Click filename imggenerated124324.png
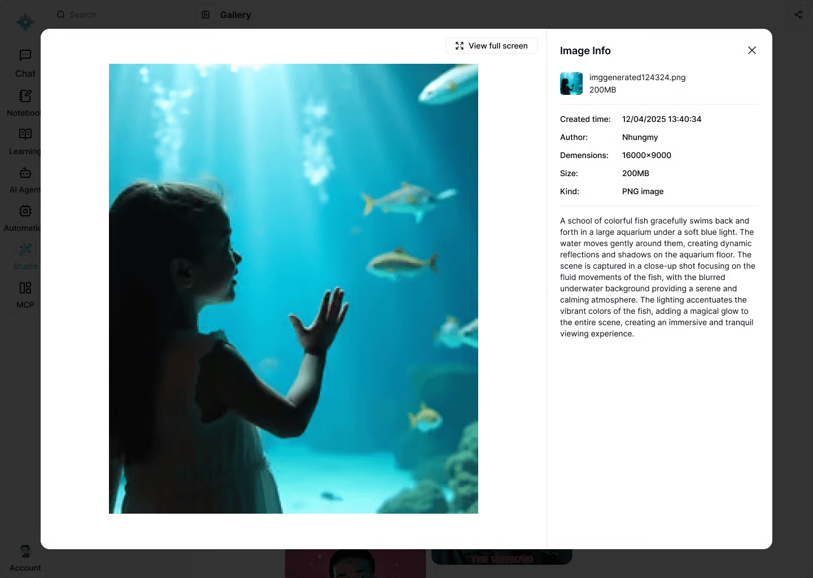 pyautogui.click(x=637, y=77)
